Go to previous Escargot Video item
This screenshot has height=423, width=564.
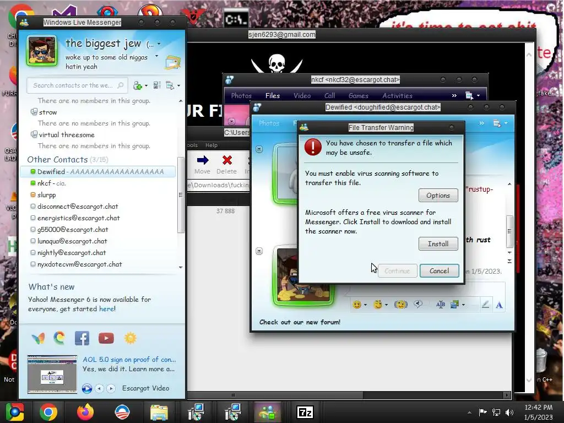100,388
